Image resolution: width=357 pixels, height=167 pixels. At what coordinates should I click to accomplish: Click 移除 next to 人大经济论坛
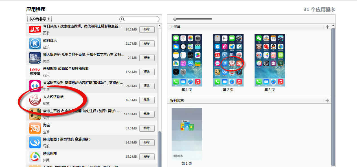pyautogui.click(x=147, y=100)
